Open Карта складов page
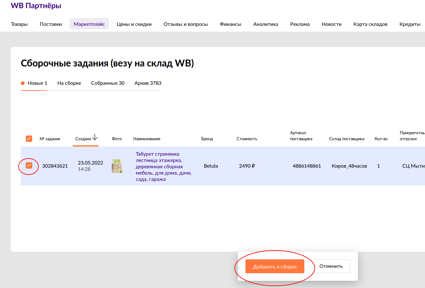 click(x=370, y=24)
